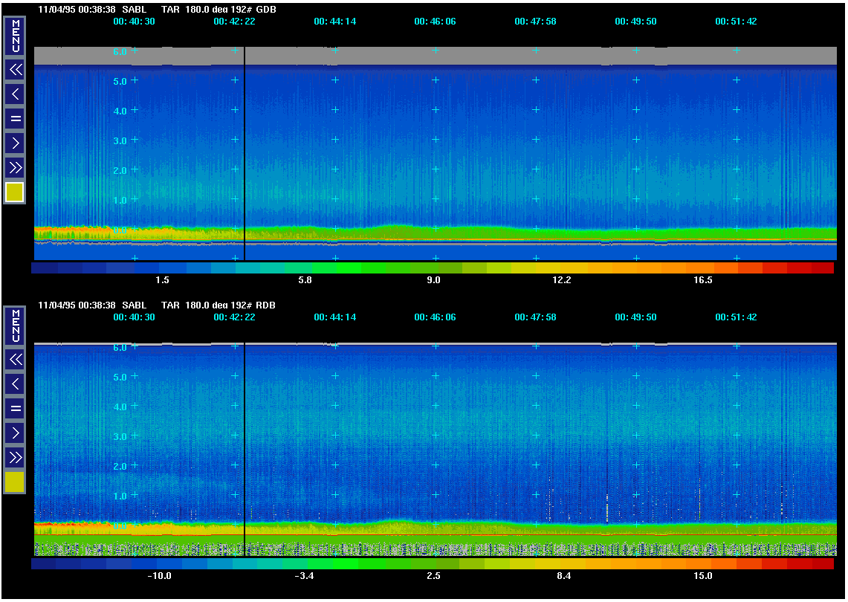Click single-right step forward arrow in top panel
Image resolution: width=848 pixels, height=602 pixels.
15,142
